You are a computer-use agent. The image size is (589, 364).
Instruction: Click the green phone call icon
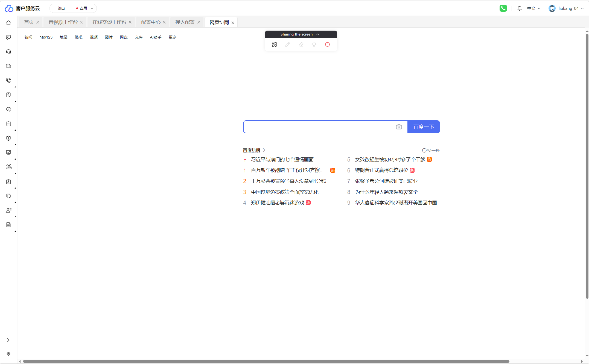(x=503, y=8)
